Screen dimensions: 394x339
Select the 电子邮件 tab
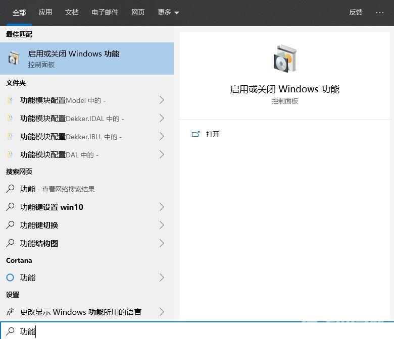click(x=105, y=13)
